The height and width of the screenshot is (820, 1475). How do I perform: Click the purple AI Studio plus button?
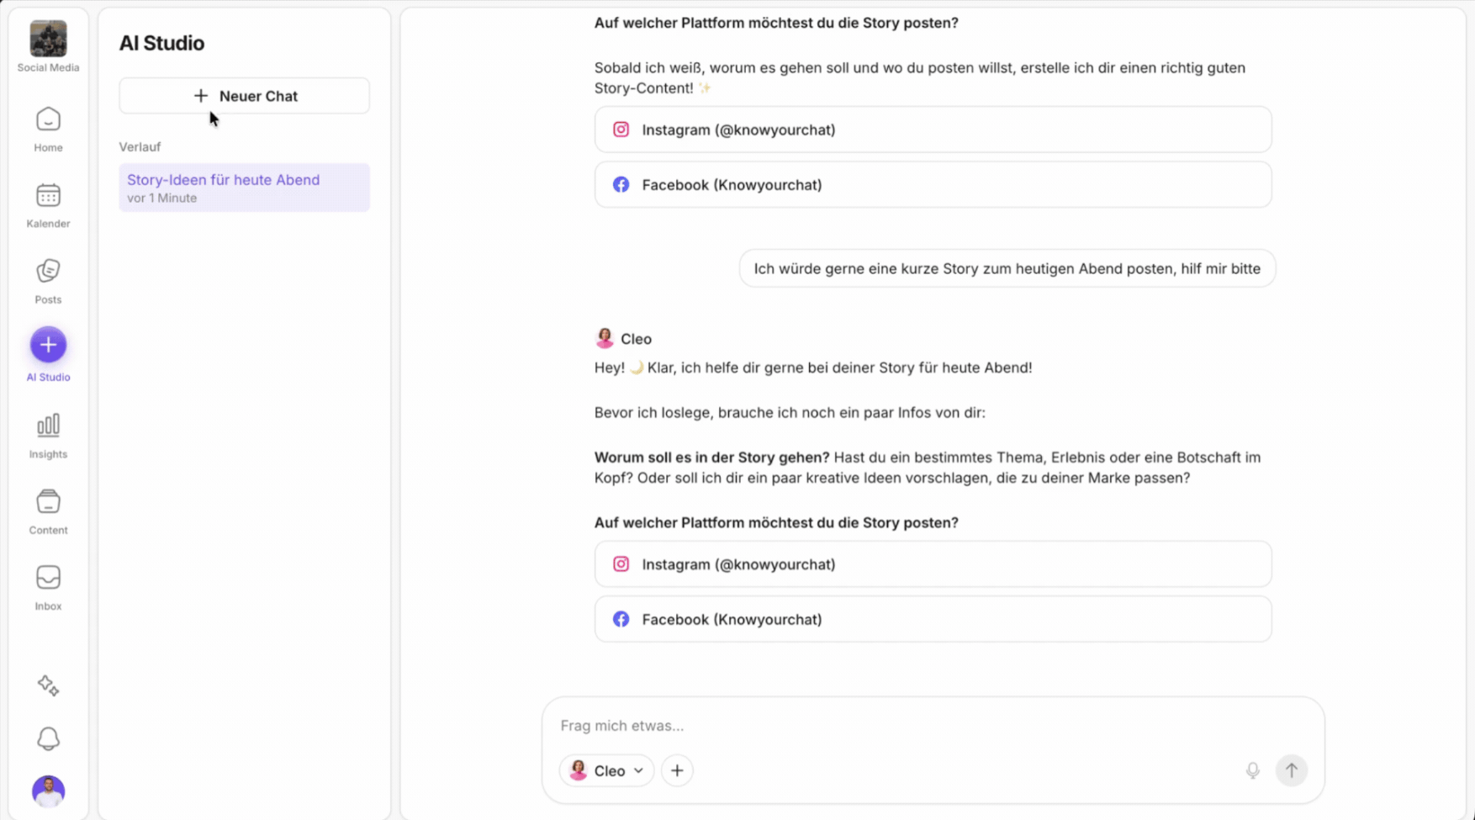[x=48, y=345]
